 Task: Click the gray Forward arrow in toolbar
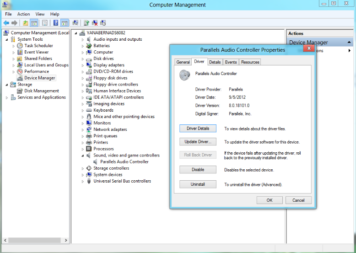pyautogui.click(x=14, y=23)
